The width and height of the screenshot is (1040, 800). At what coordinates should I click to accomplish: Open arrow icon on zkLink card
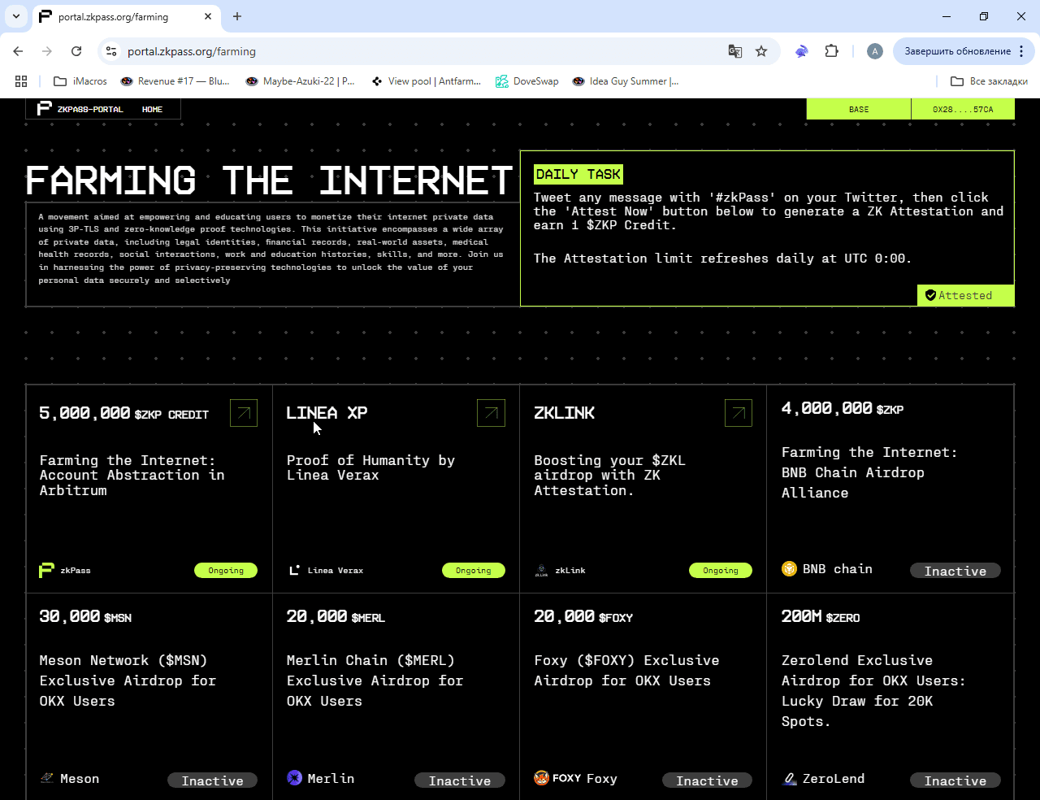pos(739,413)
